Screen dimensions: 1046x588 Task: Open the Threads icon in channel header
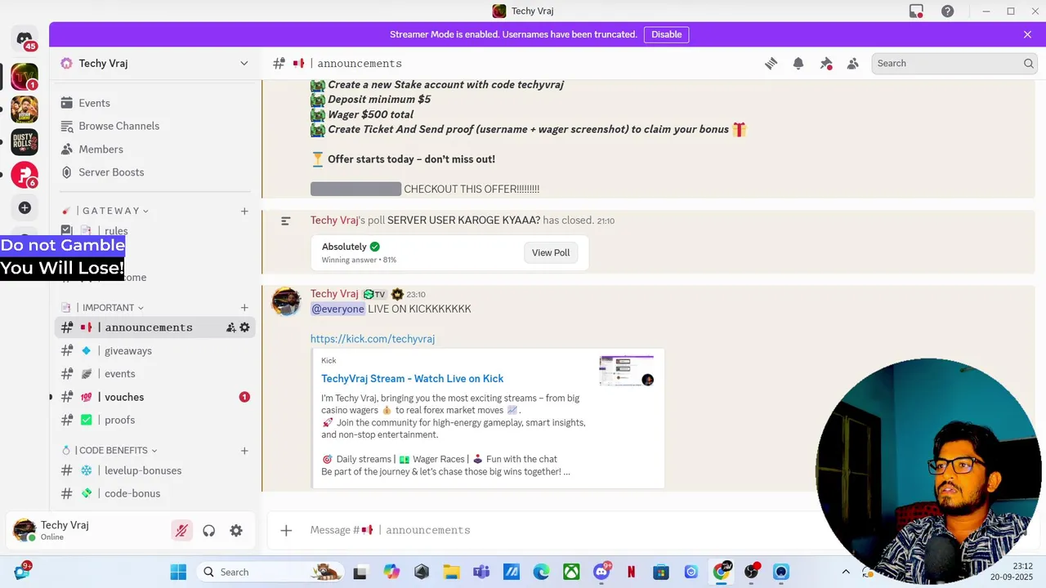coord(771,64)
